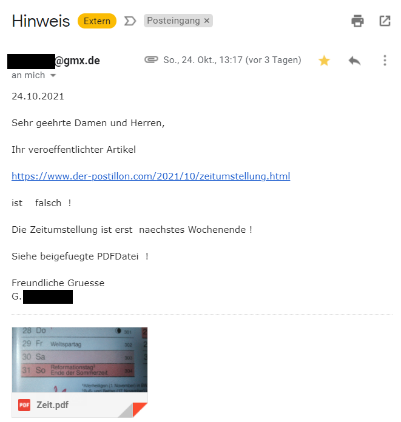Open email in new window
The height and width of the screenshot is (422, 401).
[x=385, y=21]
